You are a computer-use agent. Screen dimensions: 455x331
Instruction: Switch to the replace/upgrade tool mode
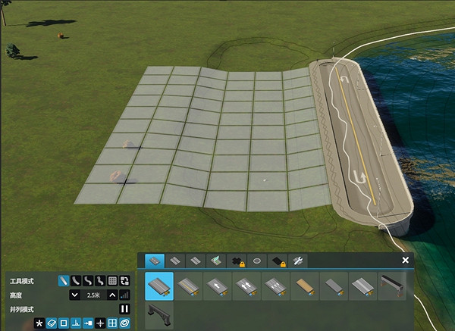(x=124, y=281)
